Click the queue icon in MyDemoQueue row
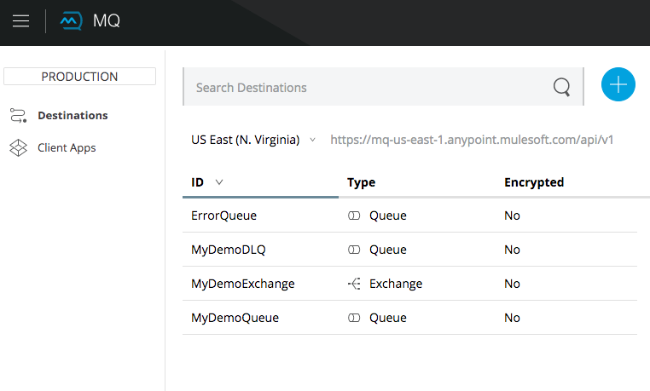Viewport: 650px width, 391px height. pos(354,318)
